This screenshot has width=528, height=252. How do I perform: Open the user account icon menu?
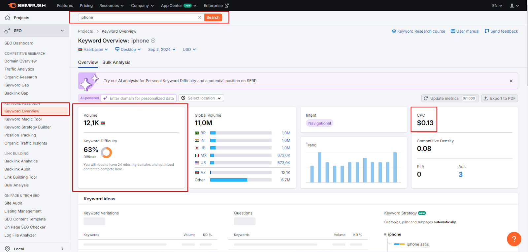coord(514,6)
